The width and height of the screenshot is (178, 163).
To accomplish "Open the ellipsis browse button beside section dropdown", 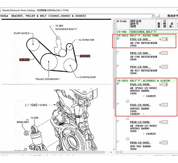I will 157,16.
